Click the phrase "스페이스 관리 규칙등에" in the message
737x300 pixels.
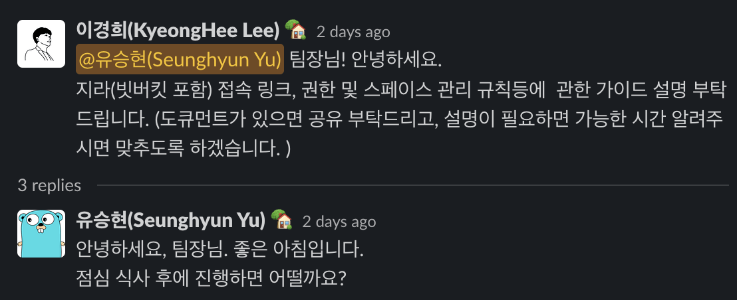point(469,90)
